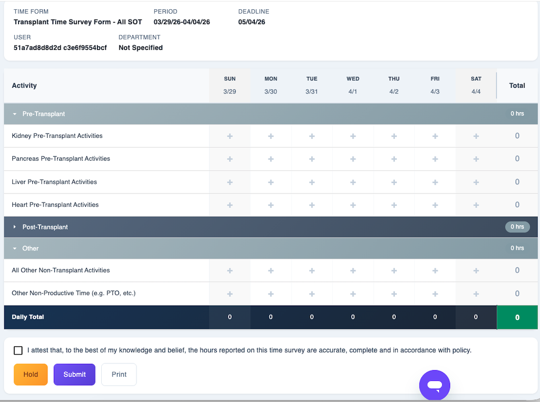Add Heart Pre-Transplant hours for Tuesday 3/31
540x402 pixels.
click(x=312, y=205)
